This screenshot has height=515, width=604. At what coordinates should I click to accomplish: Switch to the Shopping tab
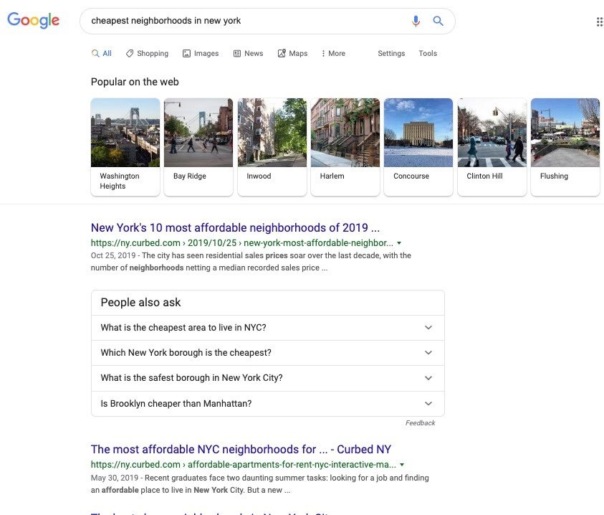(147, 53)
